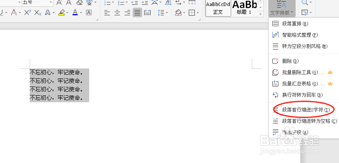Click the show/hide paragraph marks icon
Screen dimensions: 339x163
pyautogui.click(x=178, y=2)
